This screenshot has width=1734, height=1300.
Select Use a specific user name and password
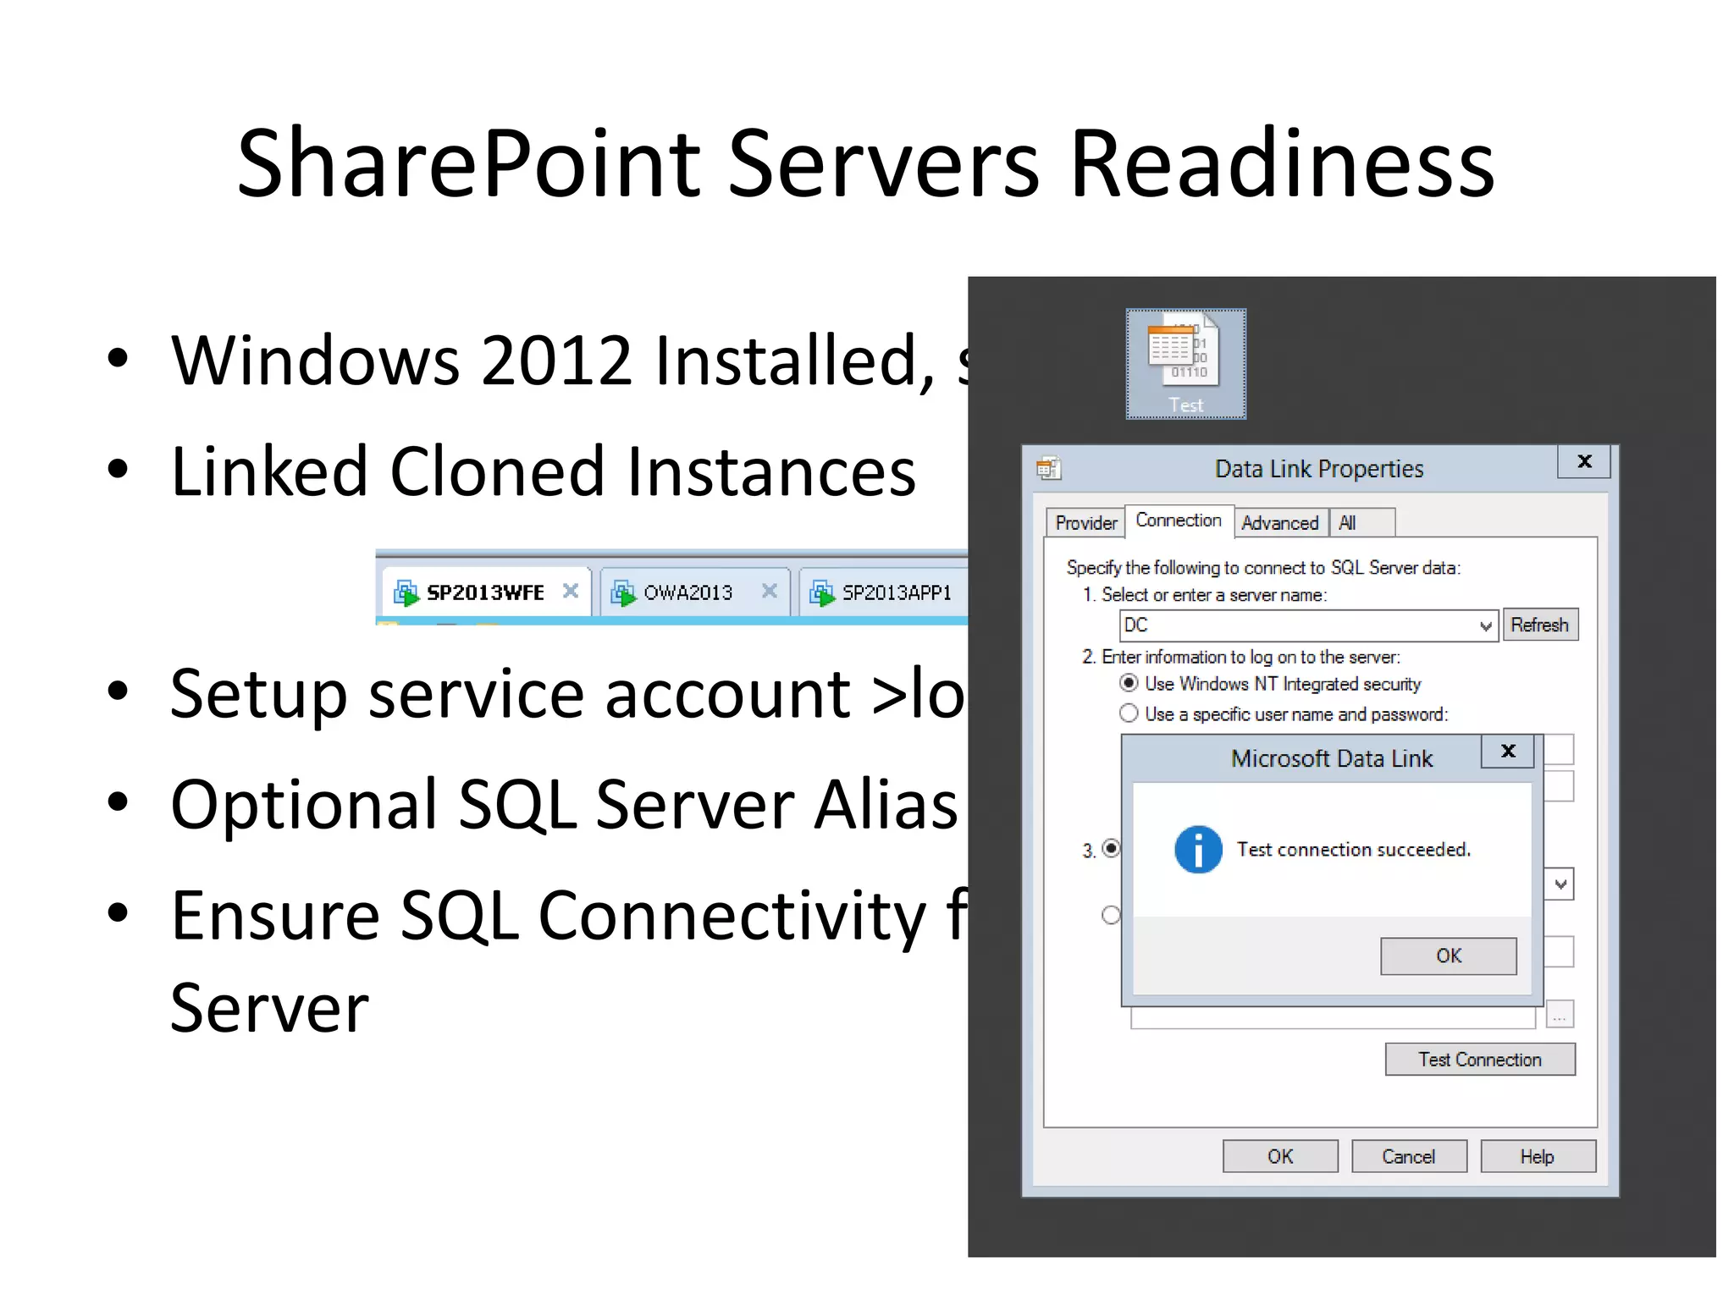[1129, 713]
